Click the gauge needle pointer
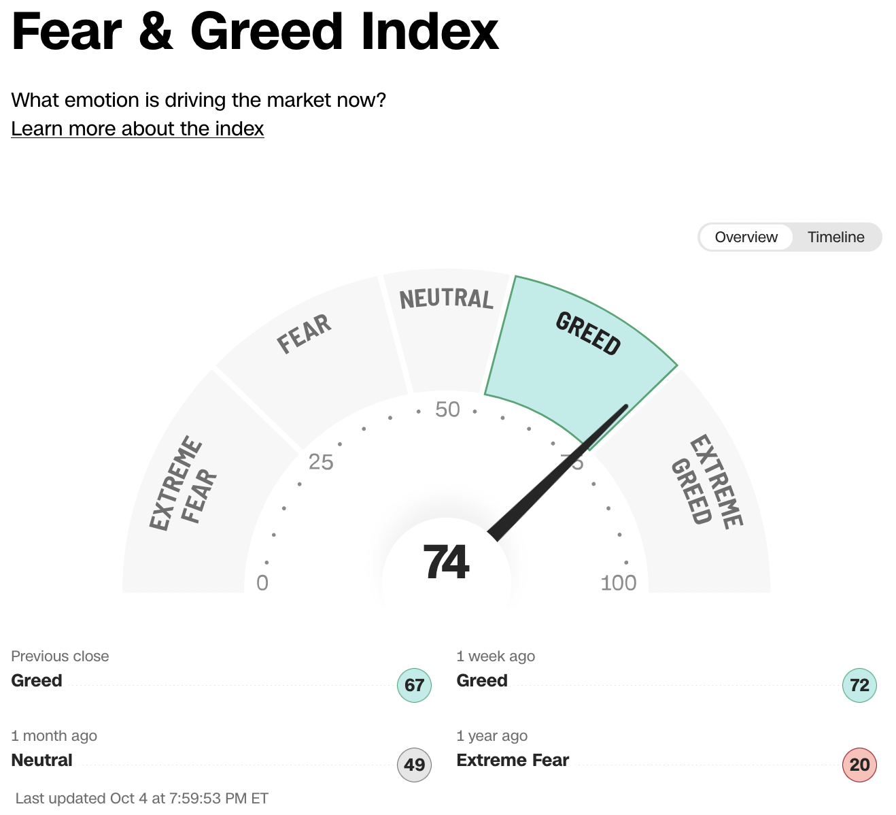 point(557,471)
